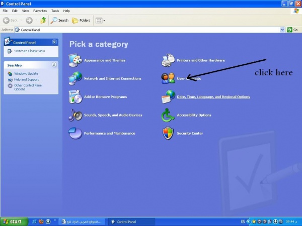Launch Firefox from the Quick Launch bar

[41, 221]
